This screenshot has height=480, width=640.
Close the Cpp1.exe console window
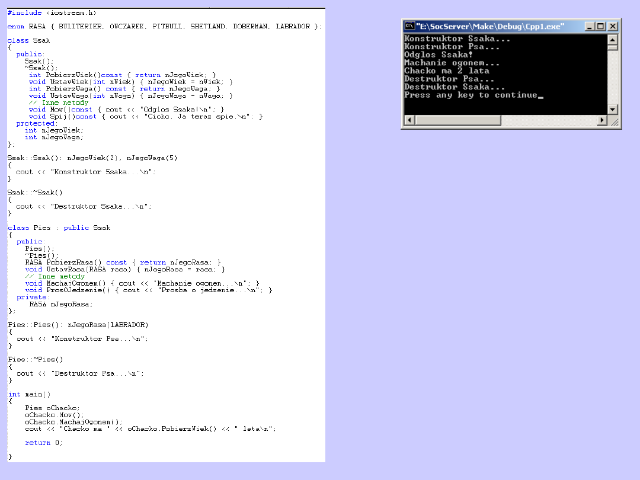tap(613, 27)
